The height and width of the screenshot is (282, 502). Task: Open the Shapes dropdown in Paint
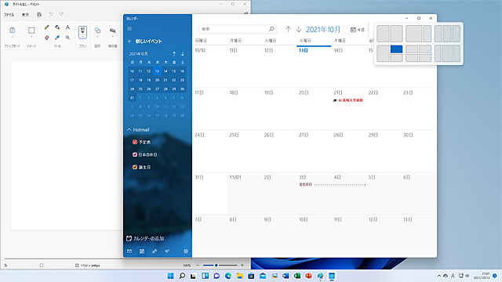point(97,37)
